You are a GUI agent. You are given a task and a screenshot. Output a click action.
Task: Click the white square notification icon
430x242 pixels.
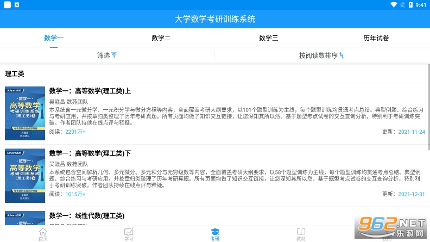pos(8,5)
